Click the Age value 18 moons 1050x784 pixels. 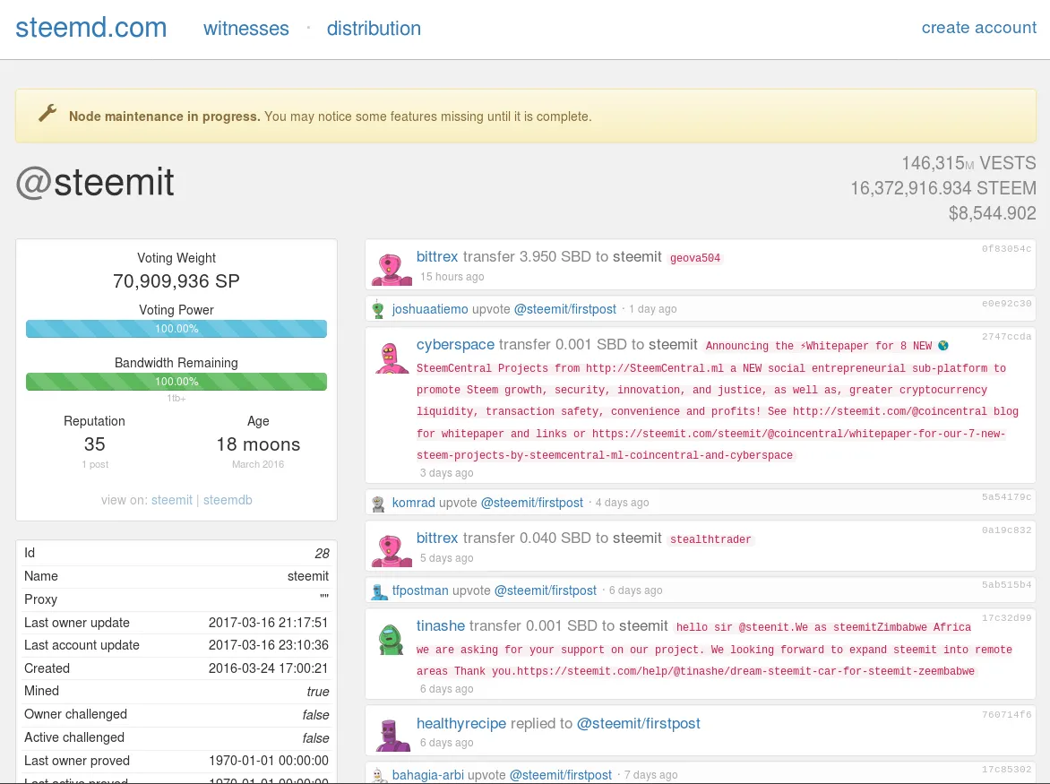click(x=258, y=444)
